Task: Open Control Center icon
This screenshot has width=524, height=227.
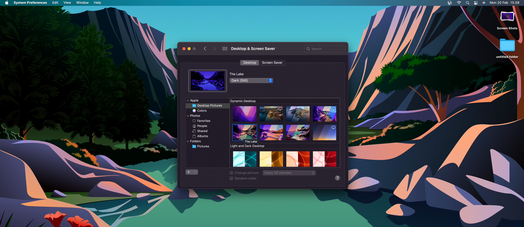Action: pyautogui.click(x=476, y=3)
